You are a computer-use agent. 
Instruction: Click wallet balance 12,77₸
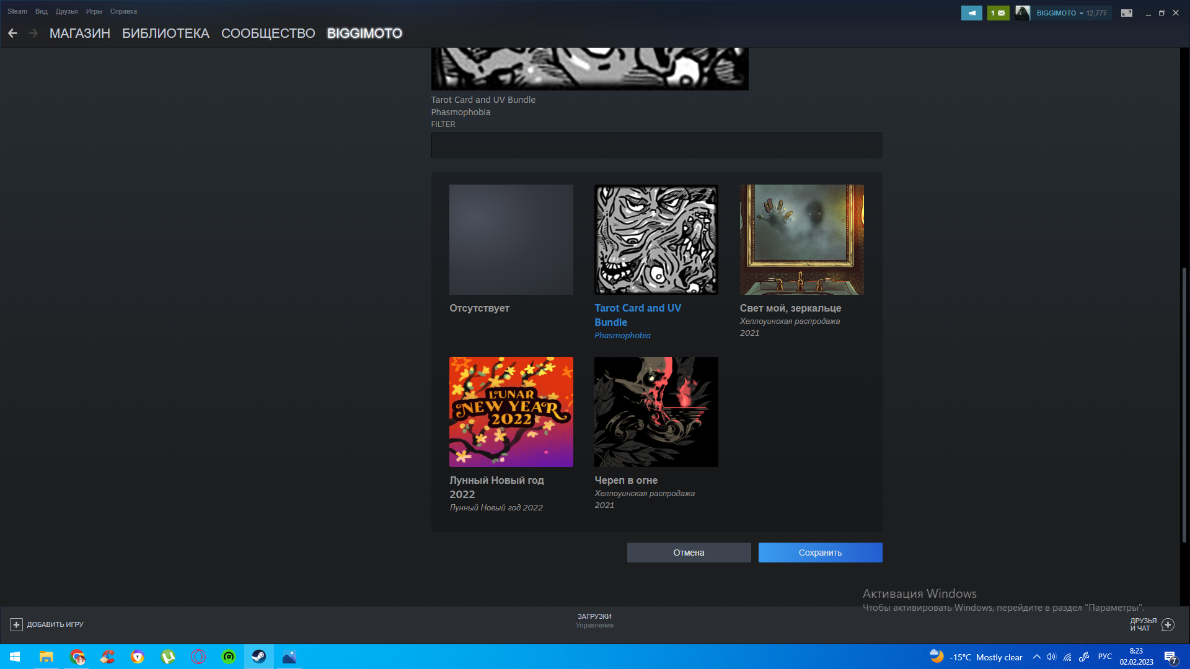point(1096,13)
